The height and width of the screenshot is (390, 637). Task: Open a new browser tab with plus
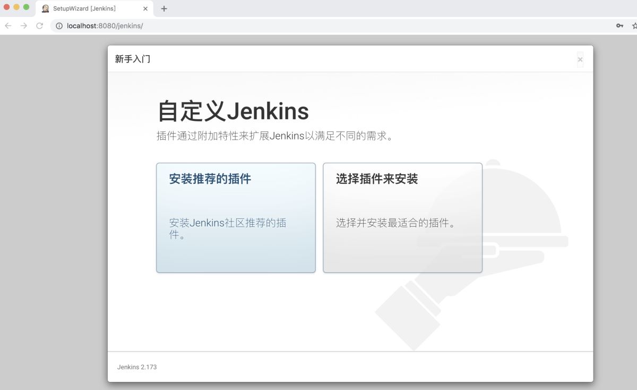164,8
